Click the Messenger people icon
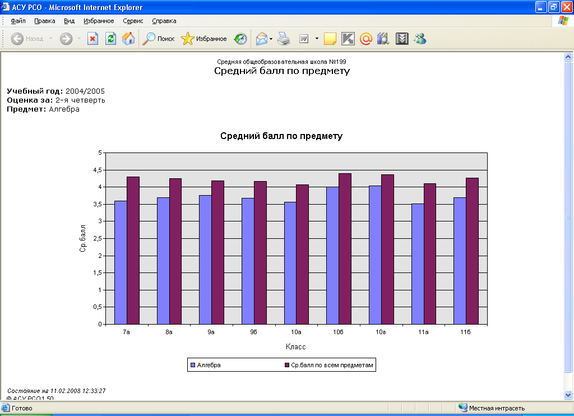The width and height of the screenshot is (574, 416). click(x=420, y=39)
